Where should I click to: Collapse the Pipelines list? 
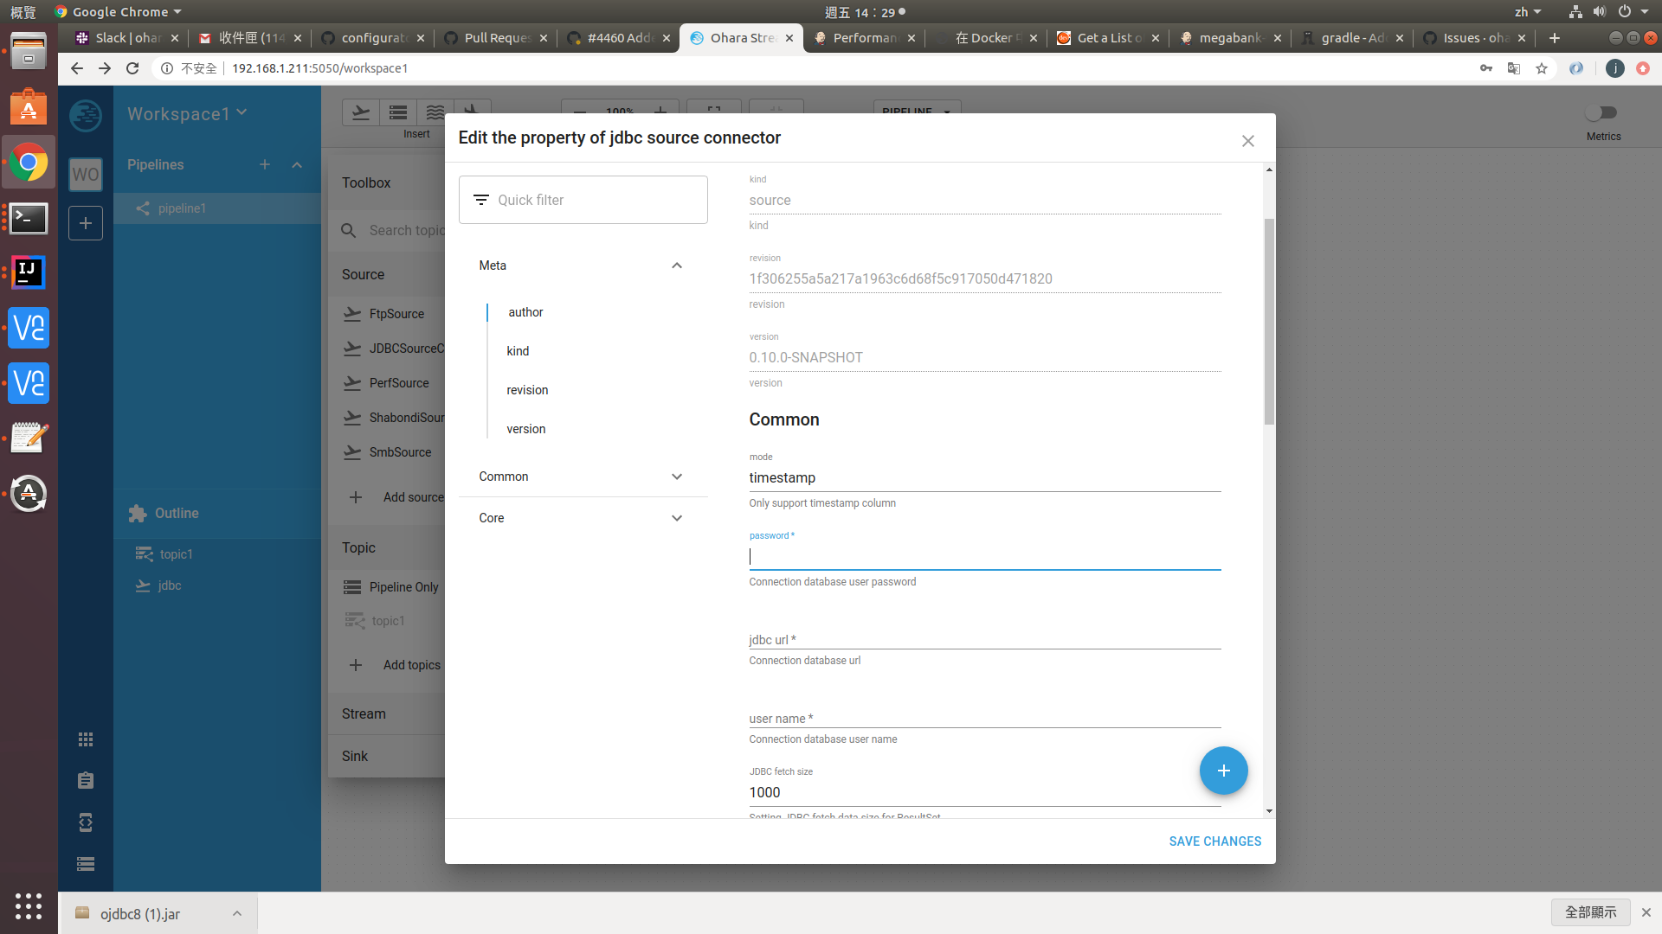coord(297,164)
